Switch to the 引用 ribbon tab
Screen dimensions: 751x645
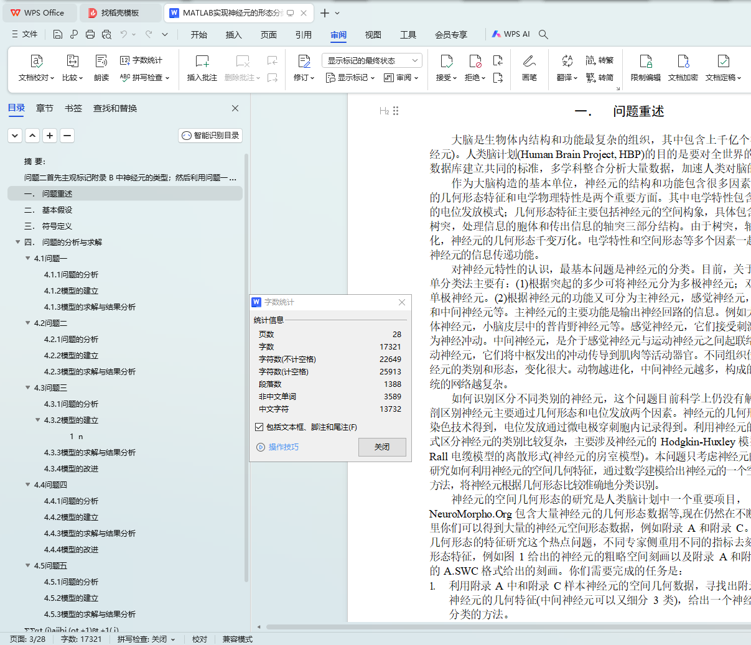click(304, 35)
